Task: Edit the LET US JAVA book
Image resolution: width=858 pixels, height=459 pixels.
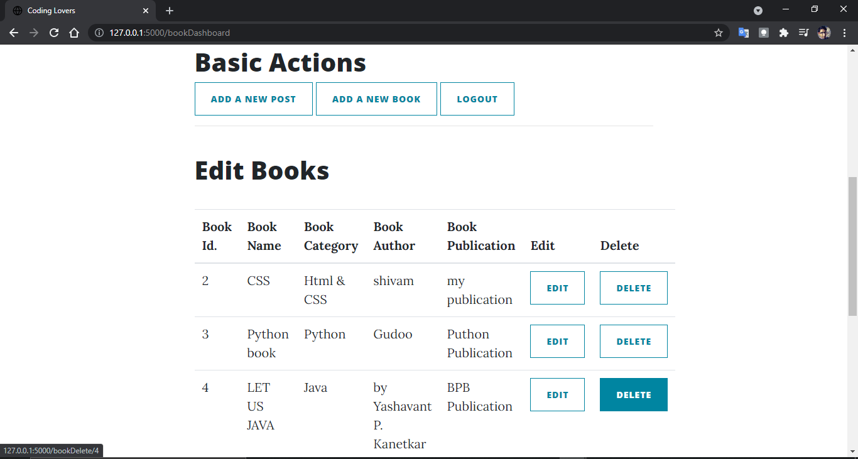Action: (557, 395)
